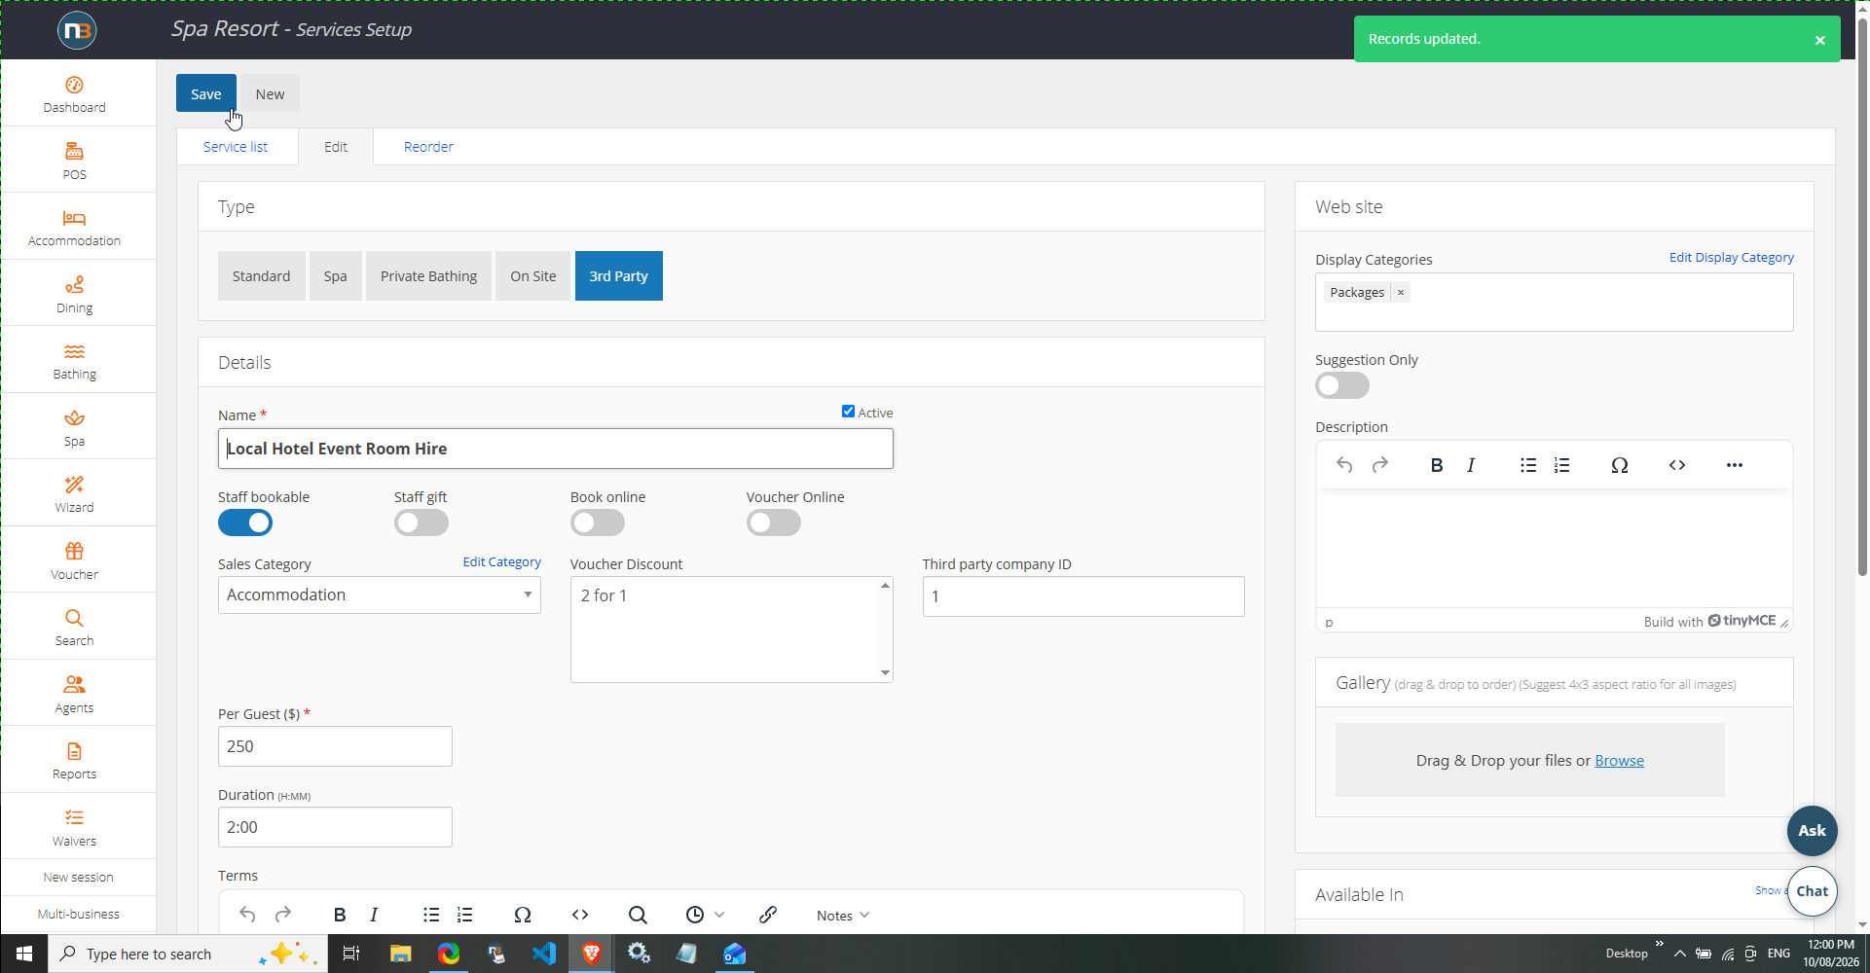Viewport: 1870px width, 973px height.
Task: Open the Dashboard sidebar icon
Action: pos(74,94)
